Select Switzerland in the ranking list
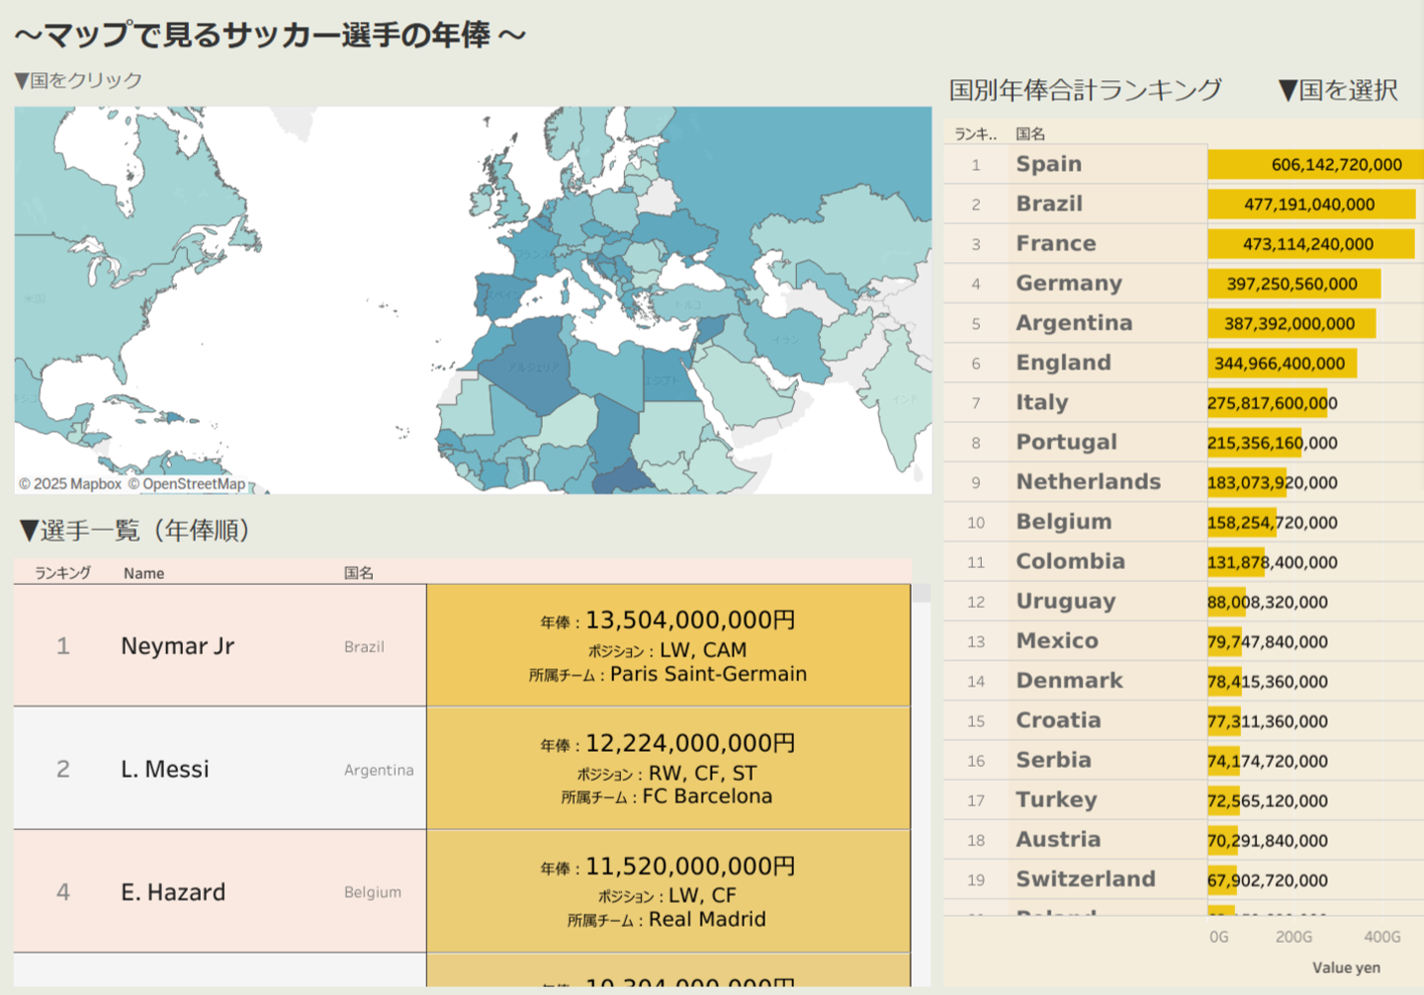Image resolution: width=1424 pixels, height=995 pixels. [1085, 879]
